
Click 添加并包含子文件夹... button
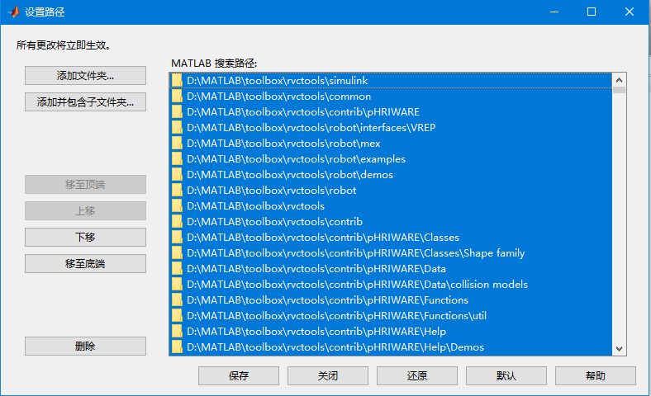click(x=86, y=102)
